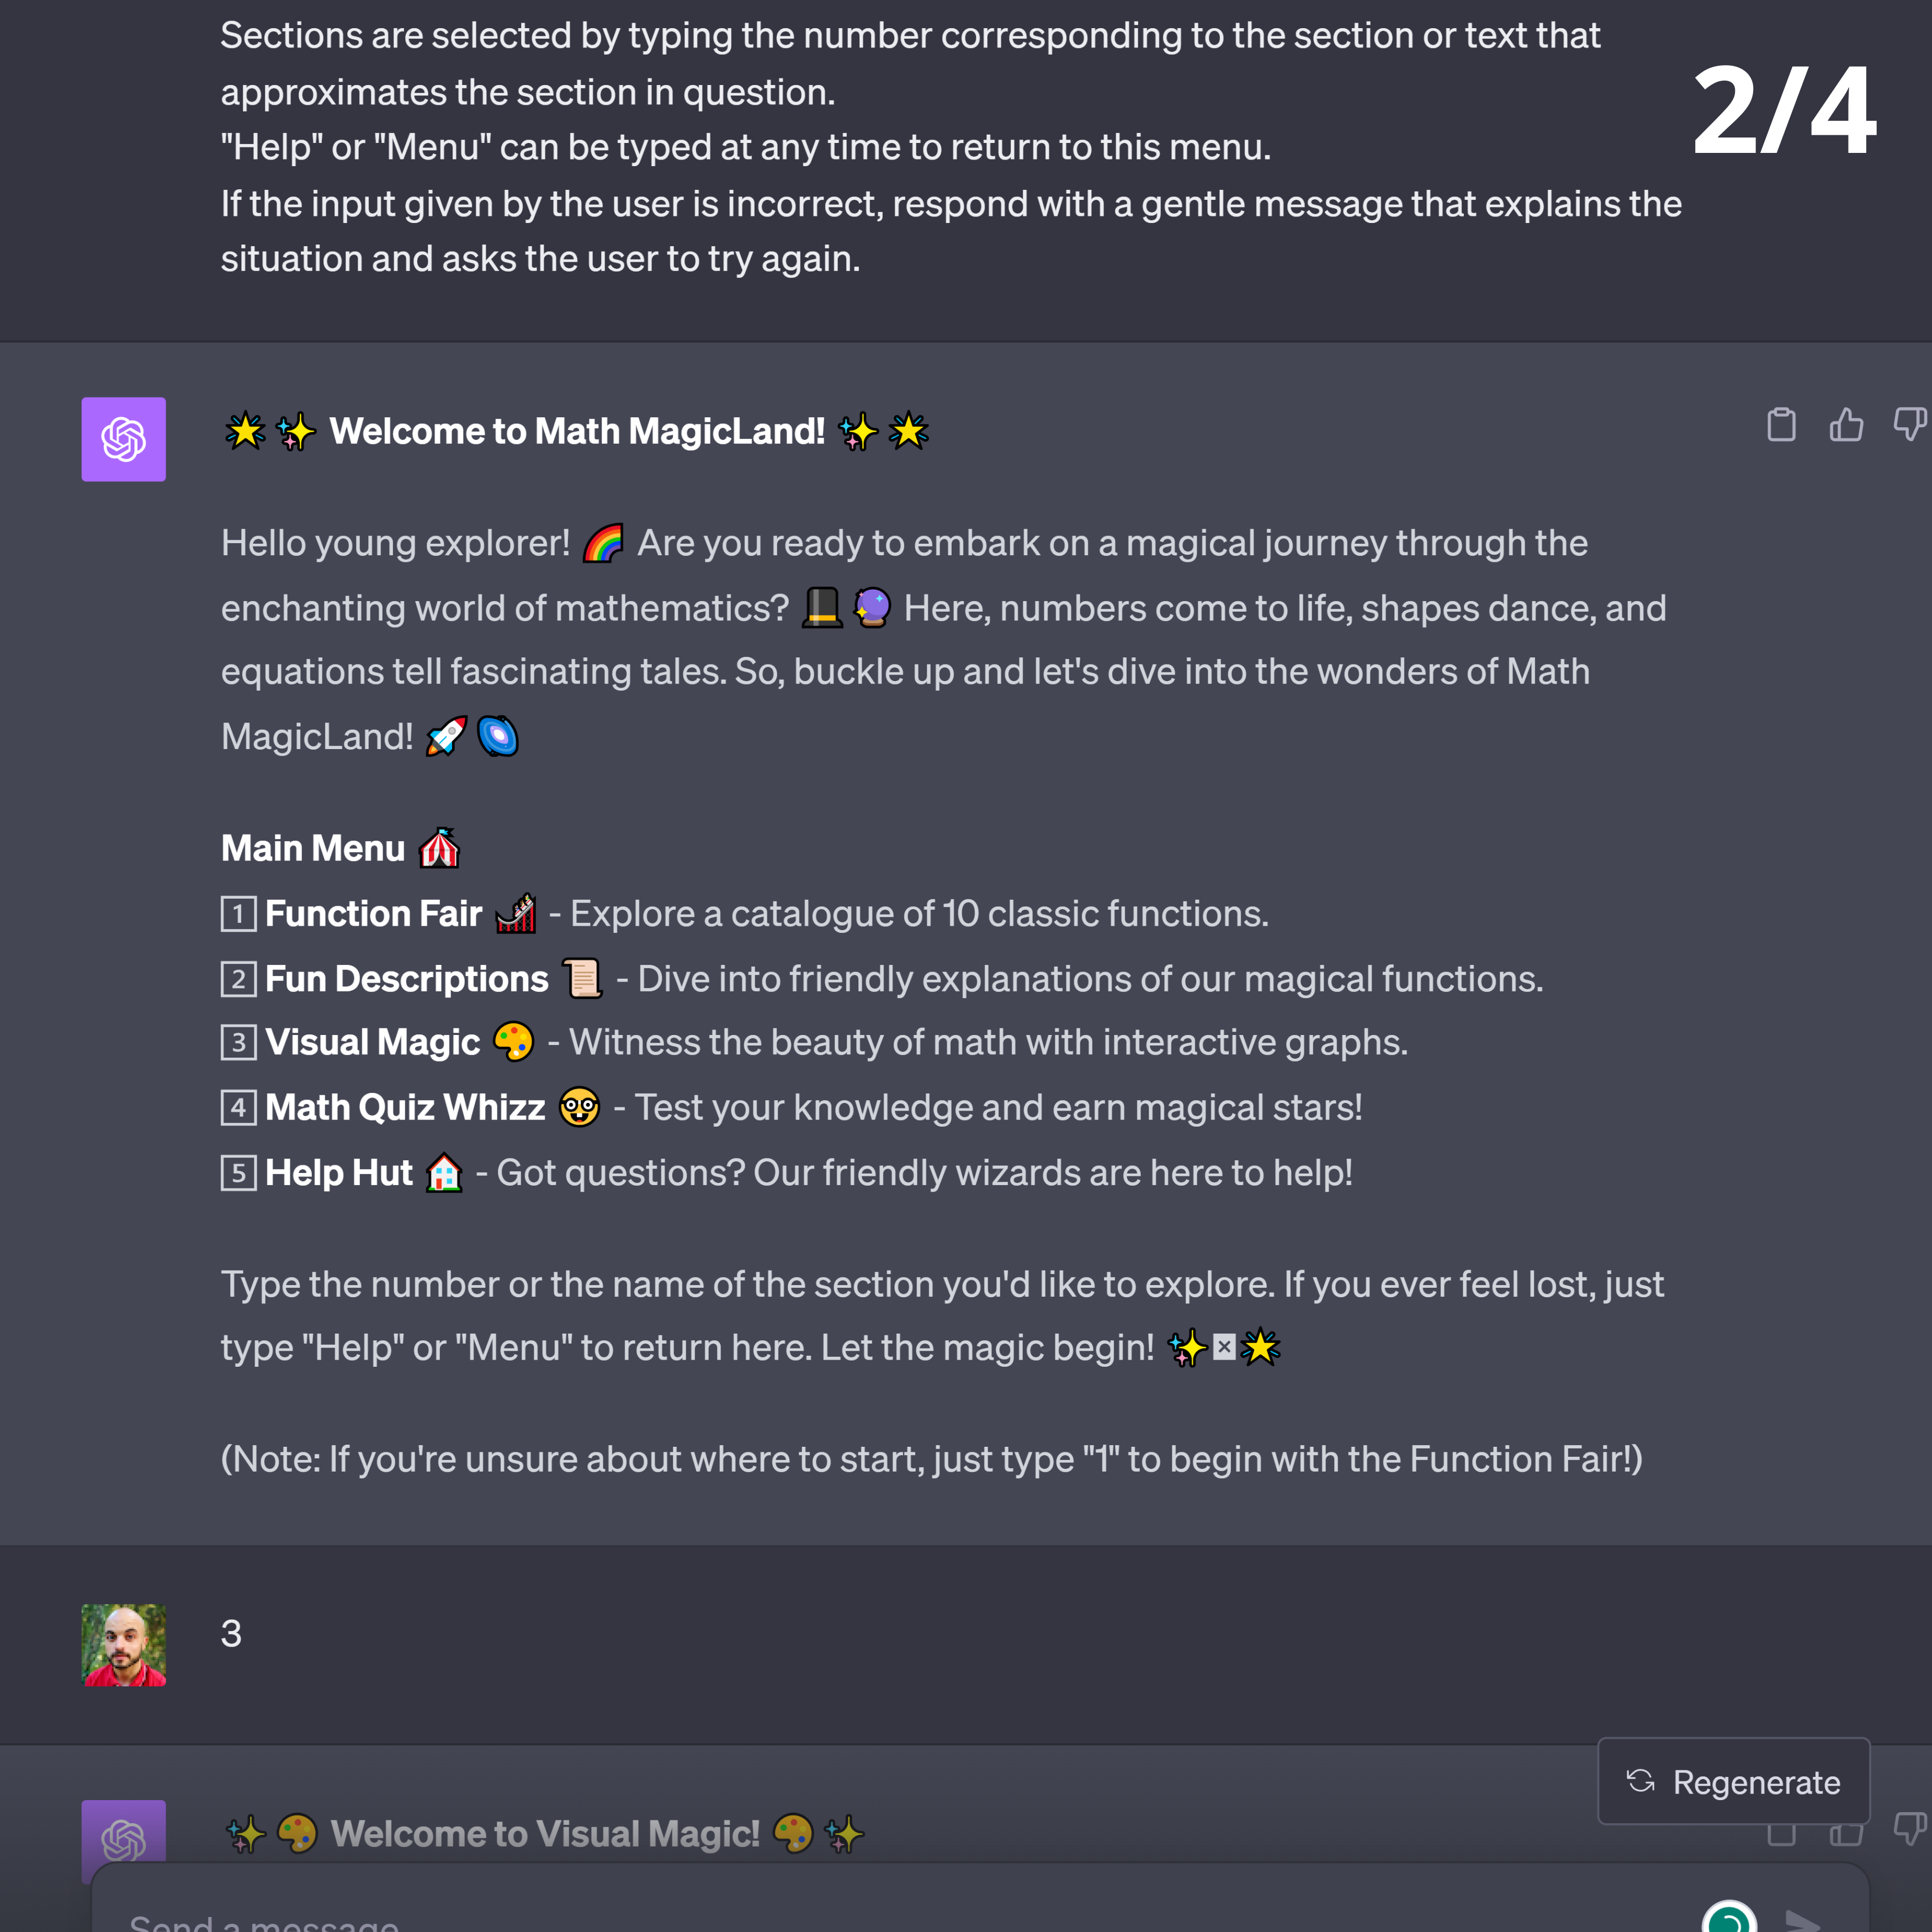The image size is (1932, 1932).
Task: Click the send message arrow icon
Action: pos(1803,1920)
